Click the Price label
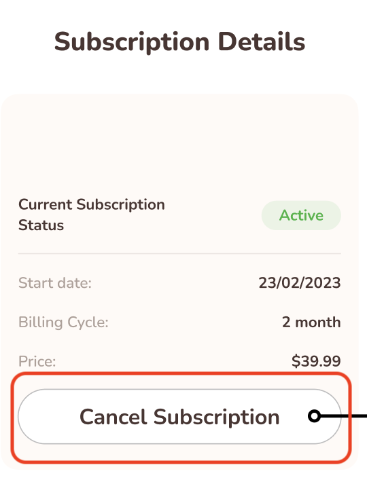The width and height of the screenshot is (367, 482). pos(37,361)
